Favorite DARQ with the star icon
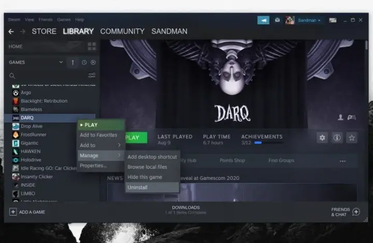 [x=352, y=138]
